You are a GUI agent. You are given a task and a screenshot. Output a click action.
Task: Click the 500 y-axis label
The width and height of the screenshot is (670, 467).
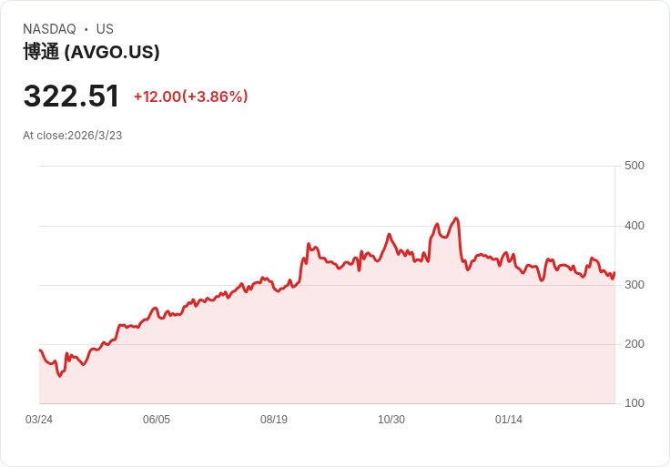pyautogui.click(x=634, y=166)
